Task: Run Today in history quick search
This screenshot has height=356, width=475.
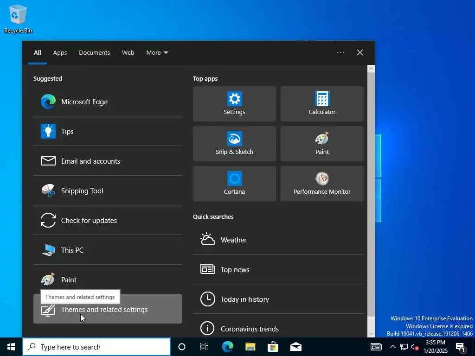Action: point(278,299)
